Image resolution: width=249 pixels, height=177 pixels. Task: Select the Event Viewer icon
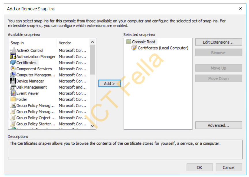point(13,93)
